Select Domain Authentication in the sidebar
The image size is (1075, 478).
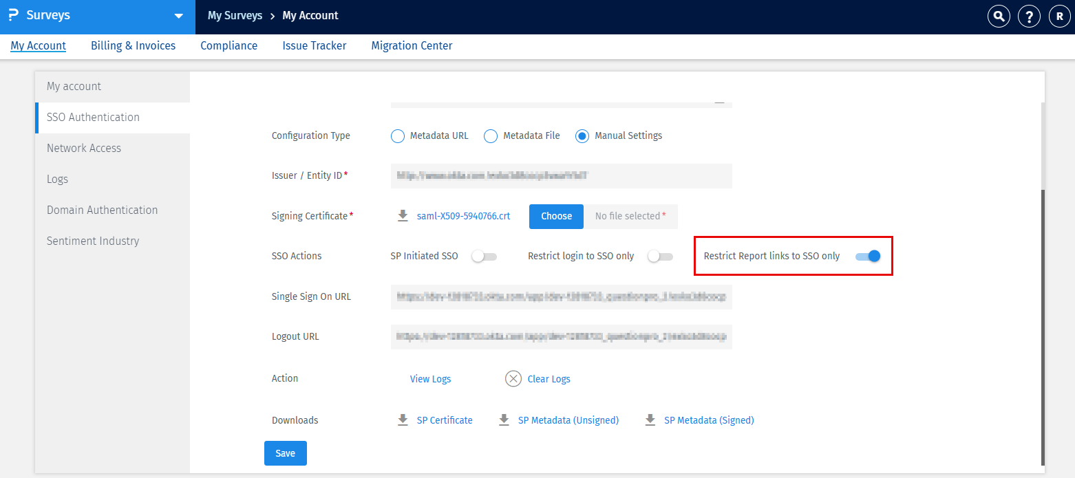pyautogui.click(x=102, y=210)
